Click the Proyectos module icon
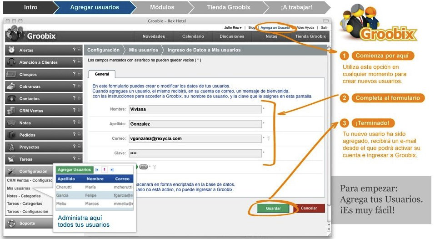 click(11, 147)
